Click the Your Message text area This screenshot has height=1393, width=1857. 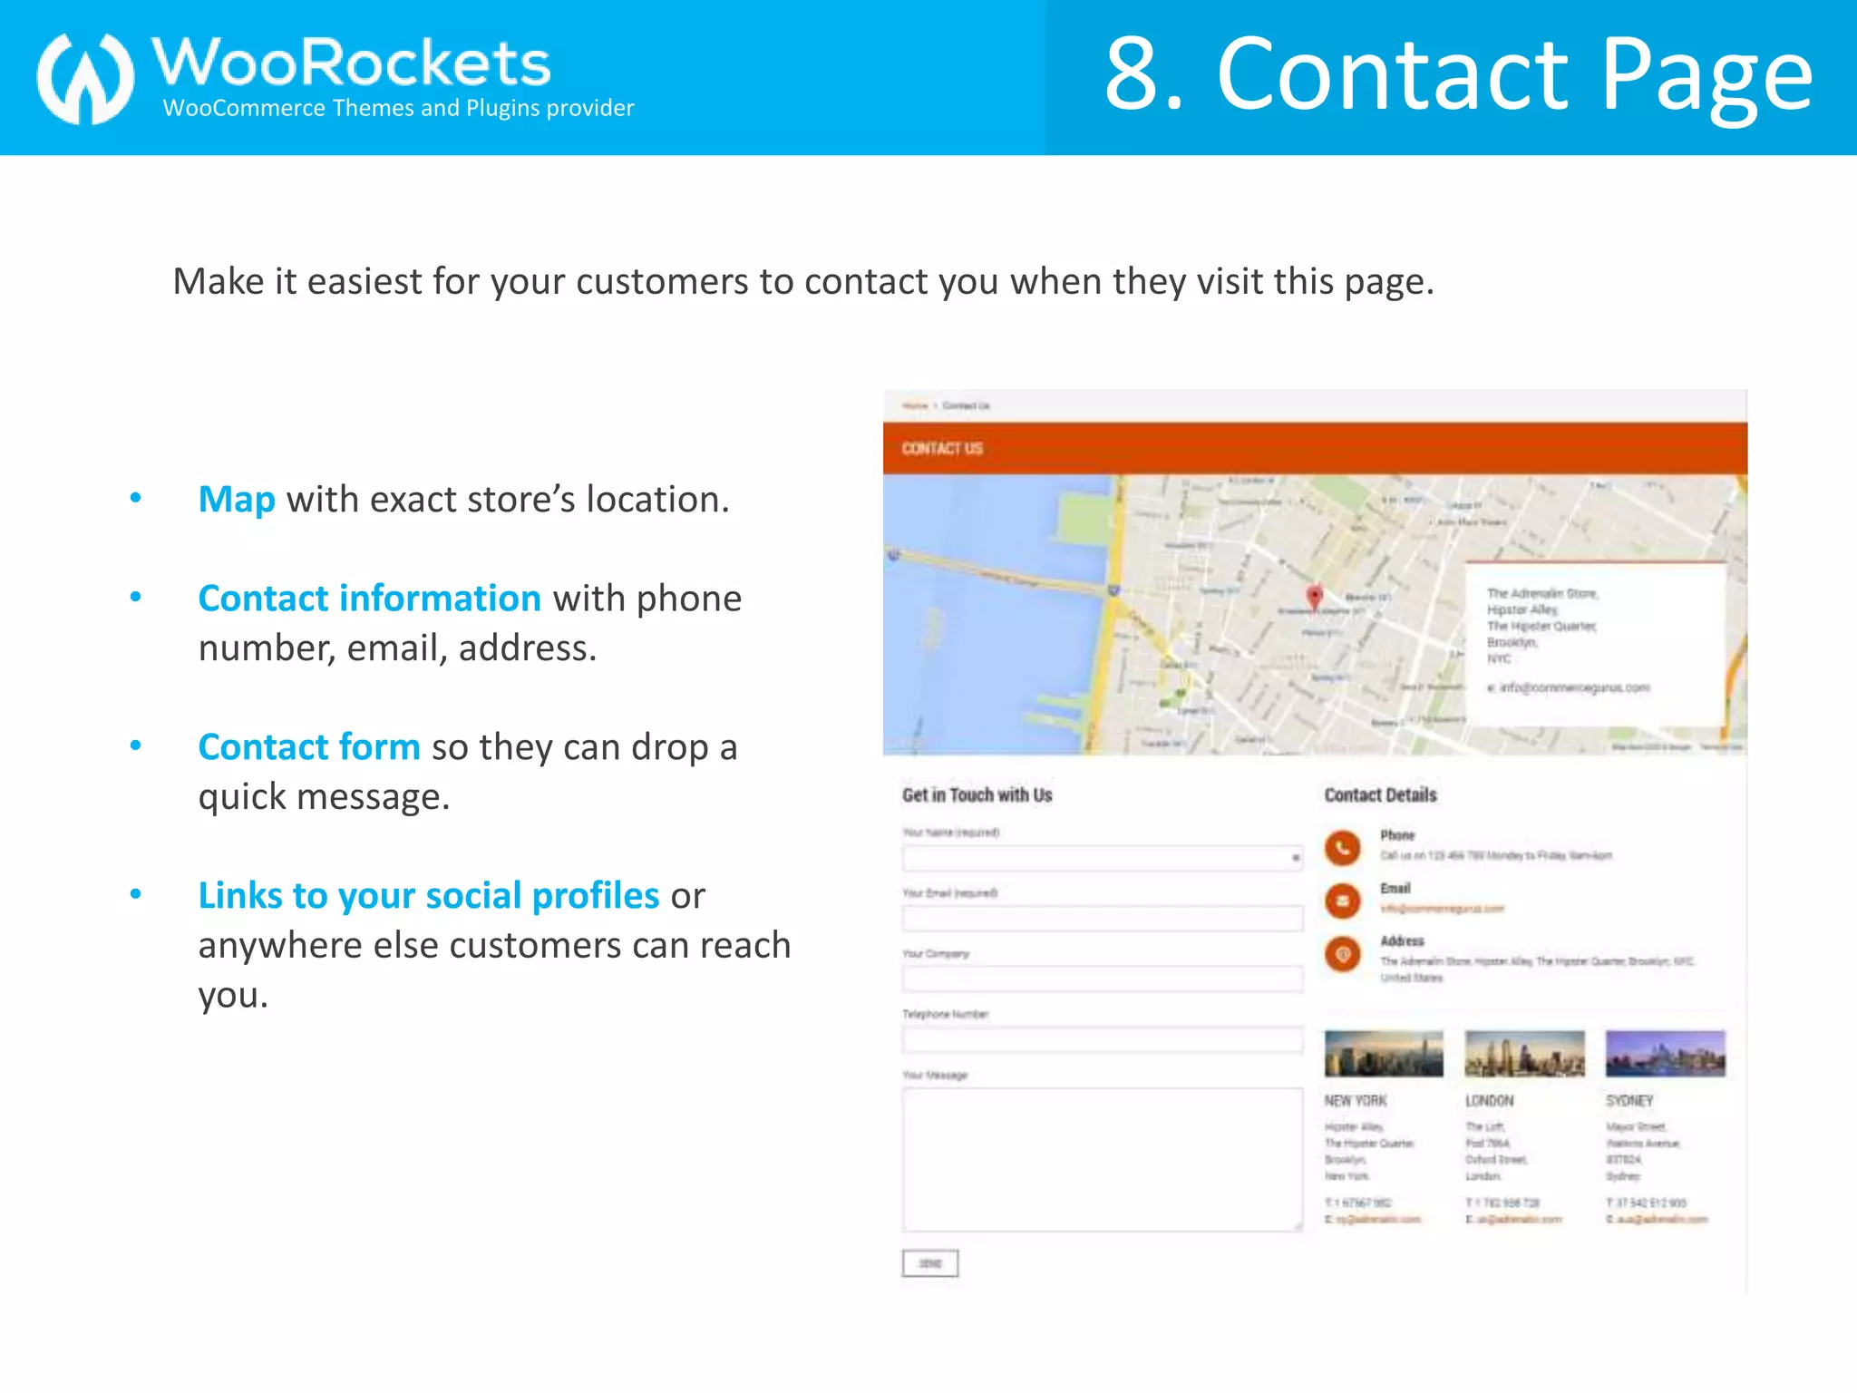1103,1160
